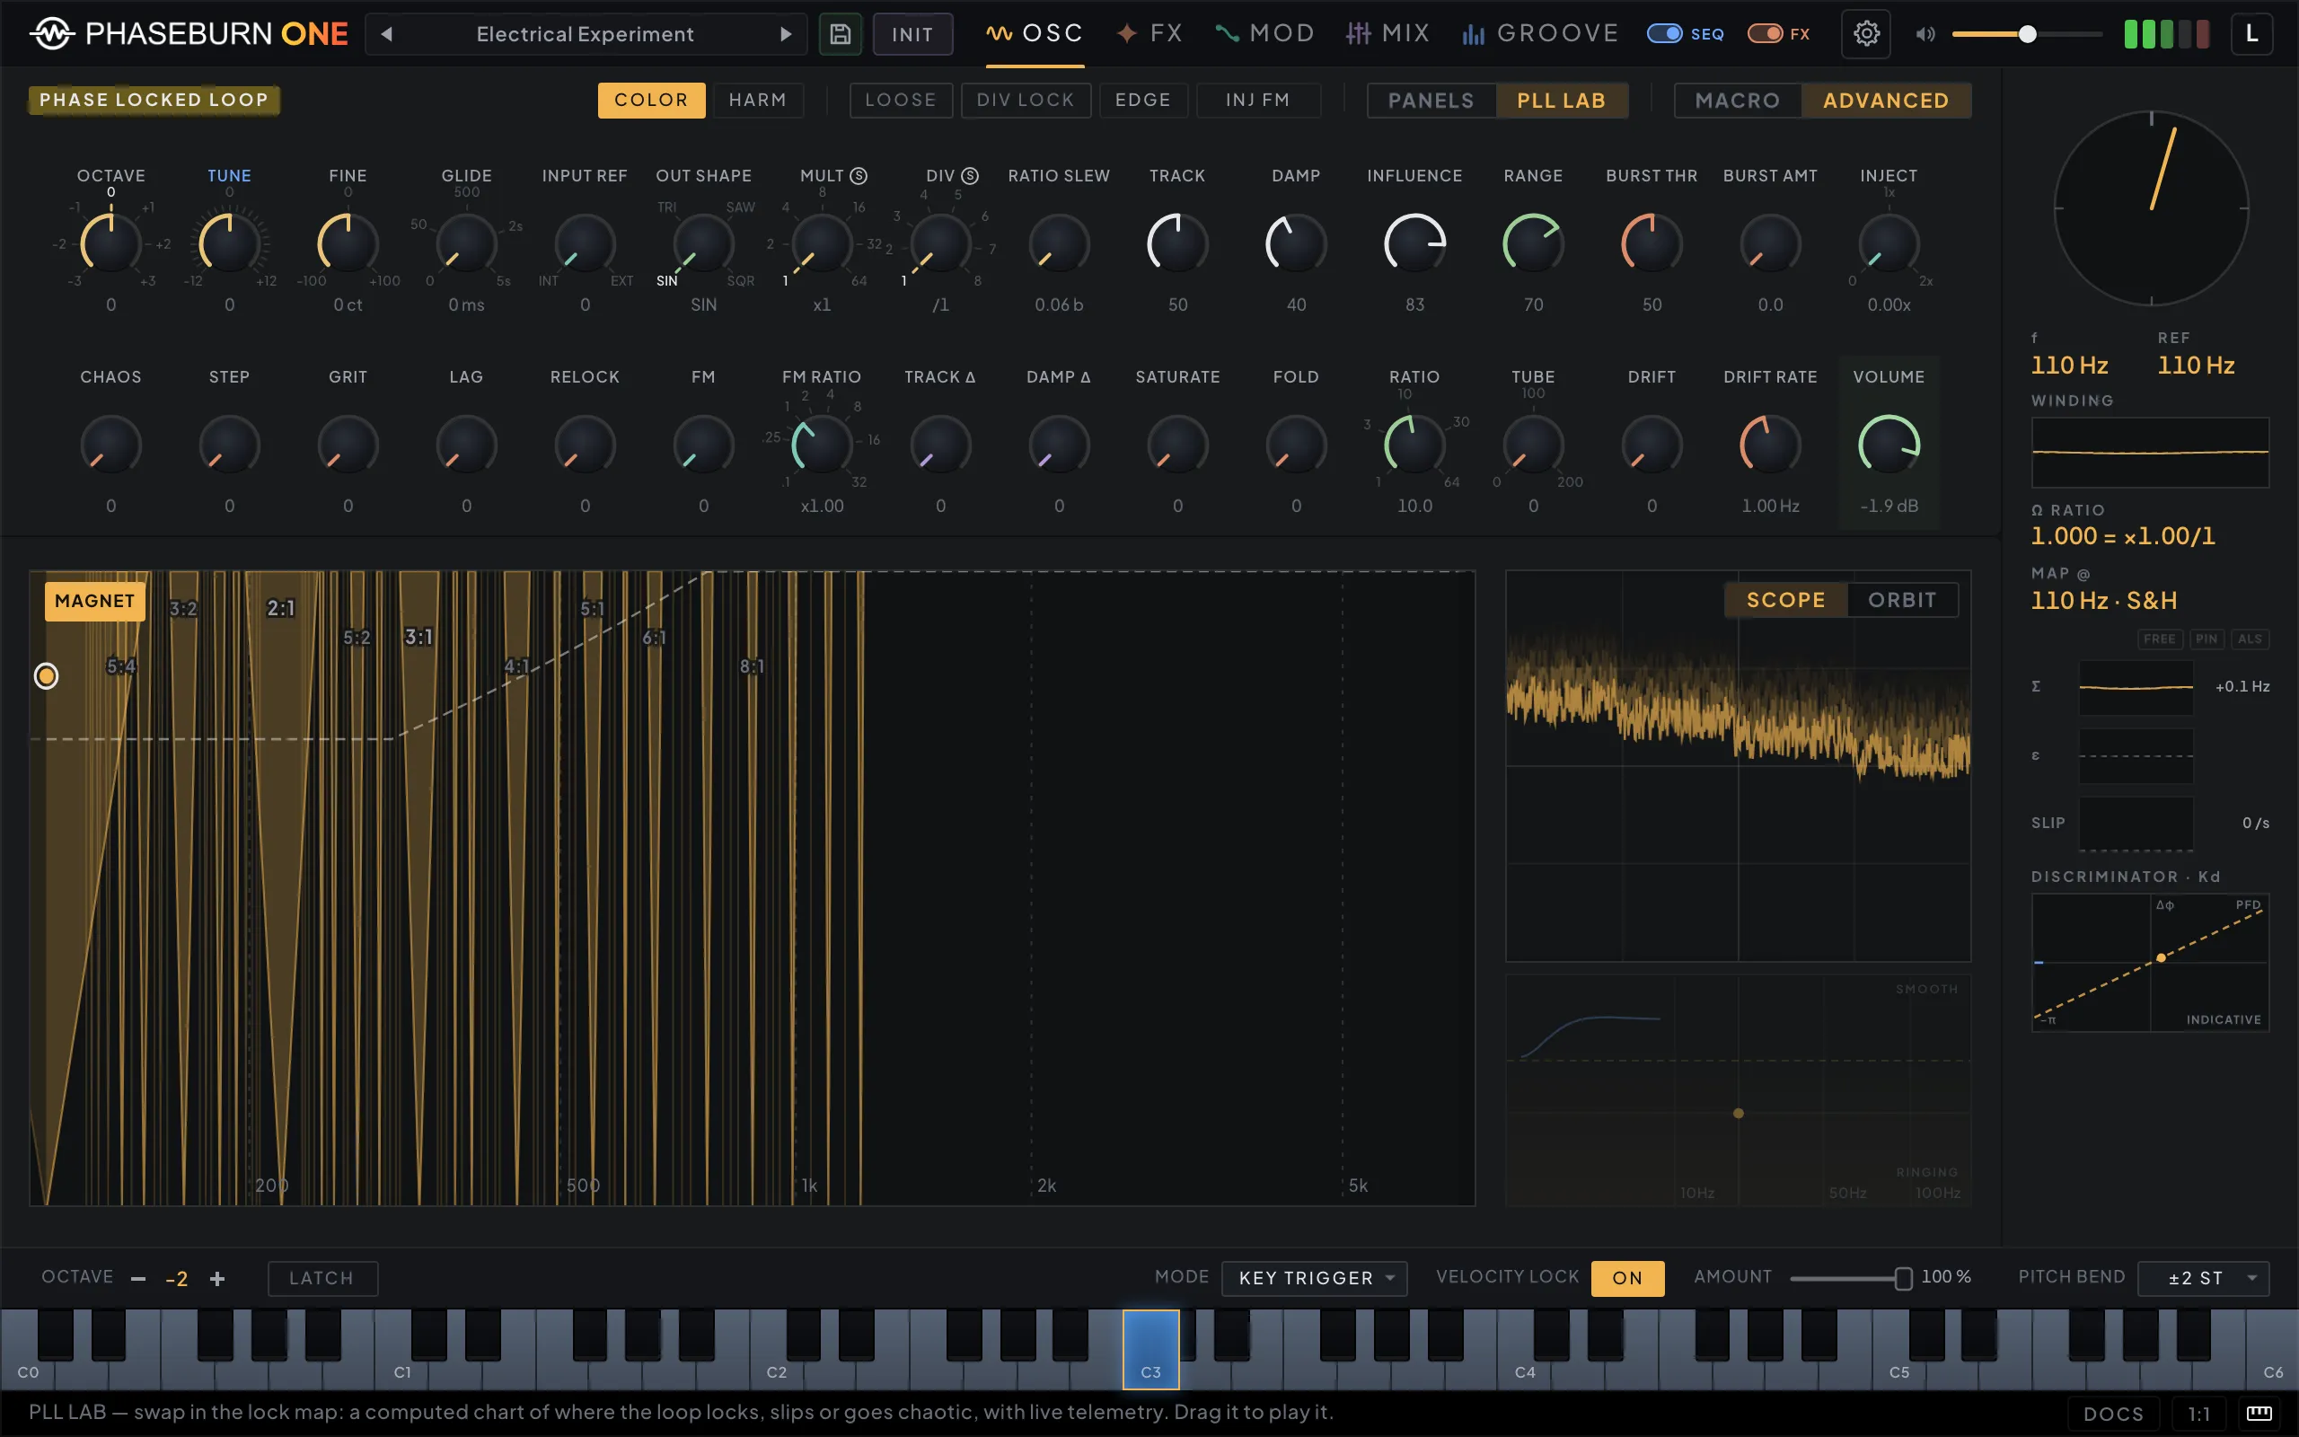Adjust the velocity Amount slider

1851,1278
